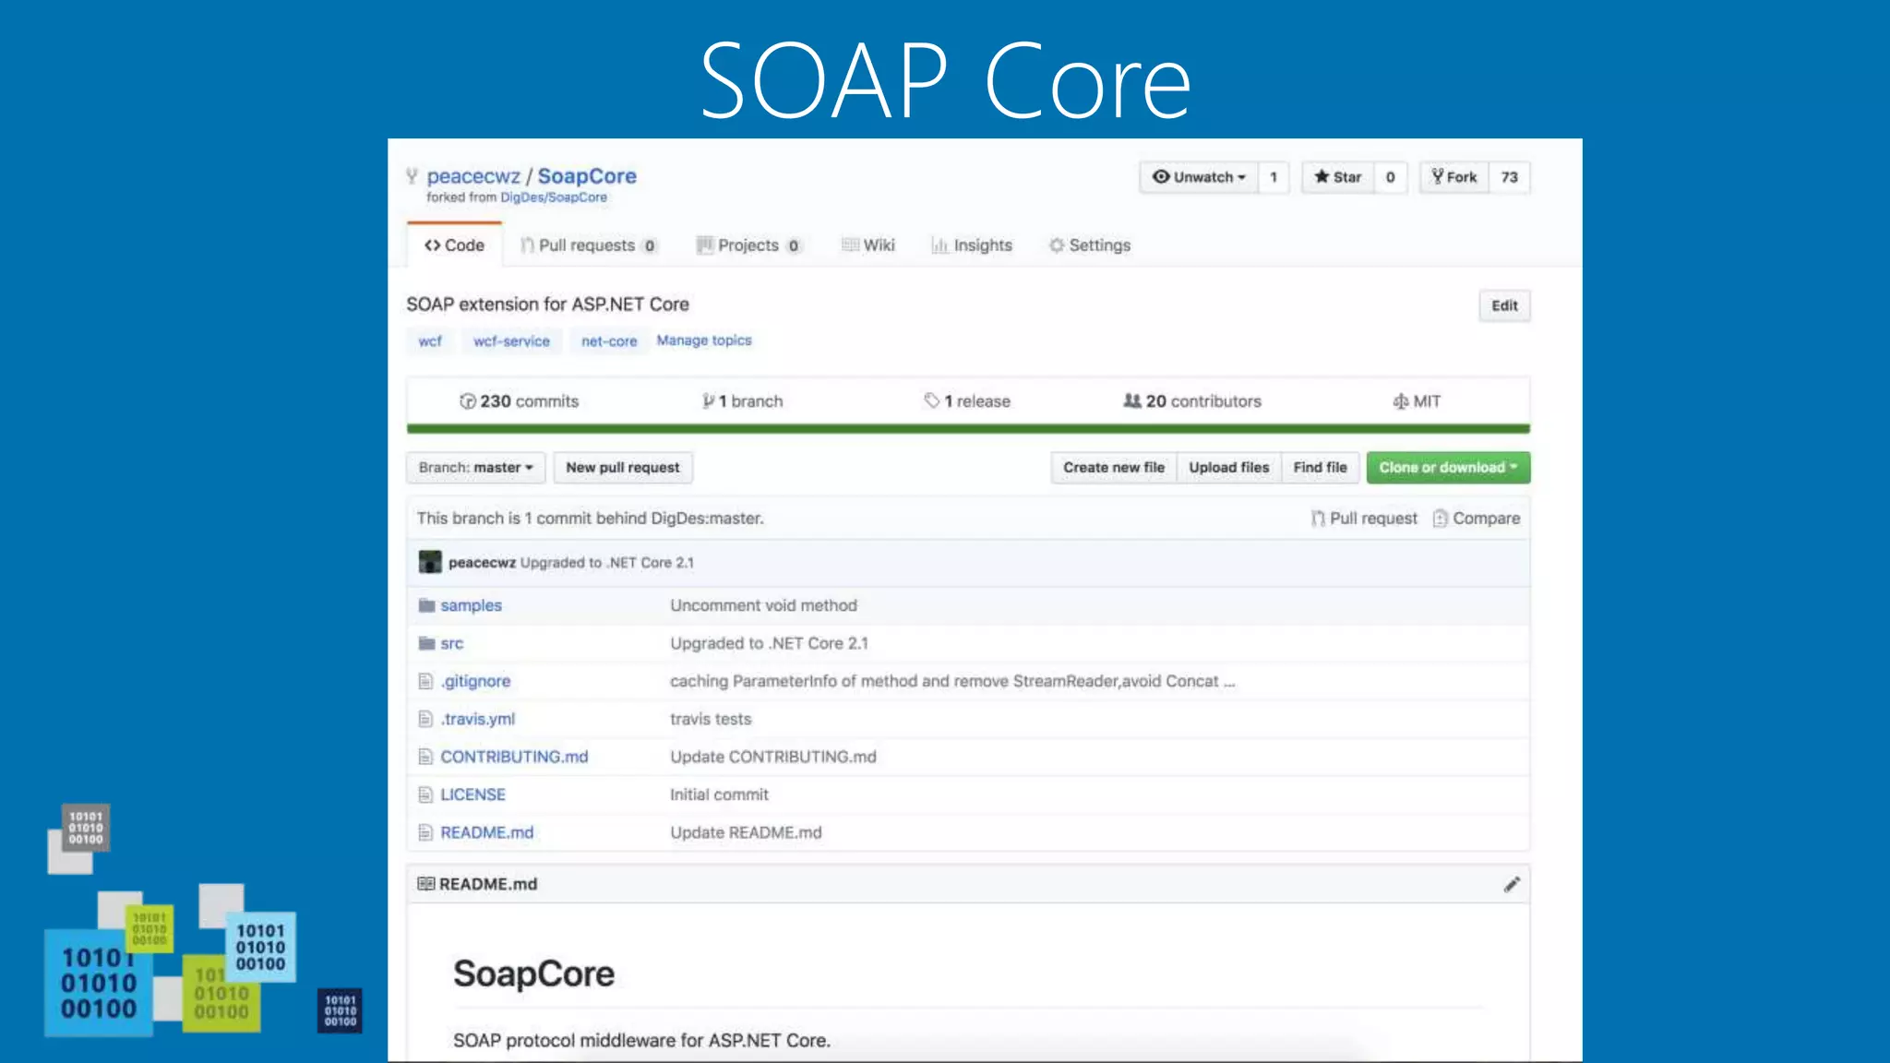Open CONTRIBUTING.md file
The height and width of the screenshot is (1063, 1890).
tap(514, 757)
